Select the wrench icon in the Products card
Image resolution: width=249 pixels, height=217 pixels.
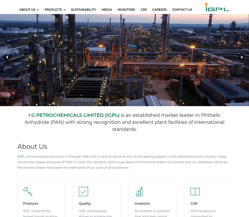[x=28, y=192]
